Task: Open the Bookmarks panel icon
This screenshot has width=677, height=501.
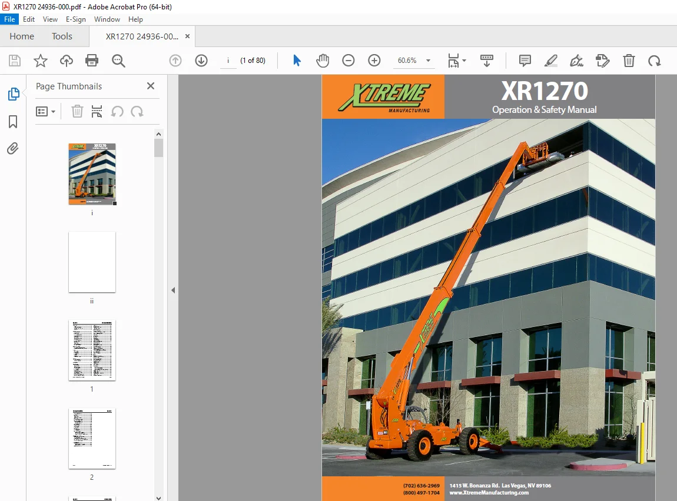Action: pyautogui.click(x=13, y=122)
